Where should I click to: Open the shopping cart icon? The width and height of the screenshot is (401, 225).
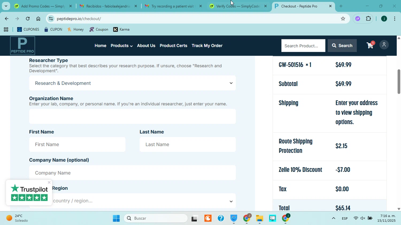pyautogui.click(x=370, y=45)
